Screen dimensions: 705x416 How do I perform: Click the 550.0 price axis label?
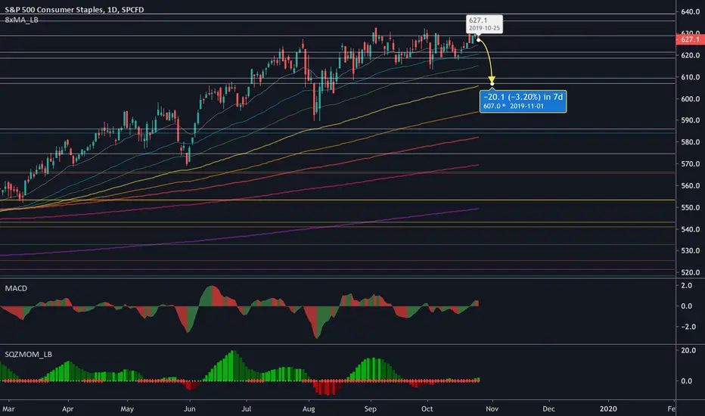[690, 208]
